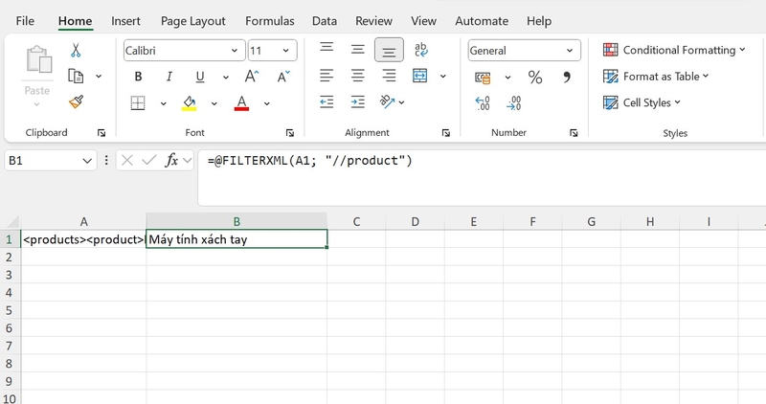
Task: Switch to the Data tab
Action: 325,21
